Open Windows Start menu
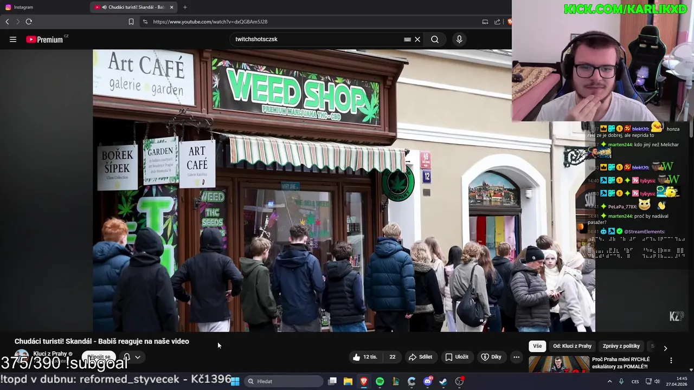 click(235, 381)
